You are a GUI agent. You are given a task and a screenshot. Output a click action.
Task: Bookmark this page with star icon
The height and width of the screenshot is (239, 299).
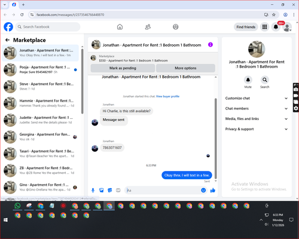tap(274, 14)
